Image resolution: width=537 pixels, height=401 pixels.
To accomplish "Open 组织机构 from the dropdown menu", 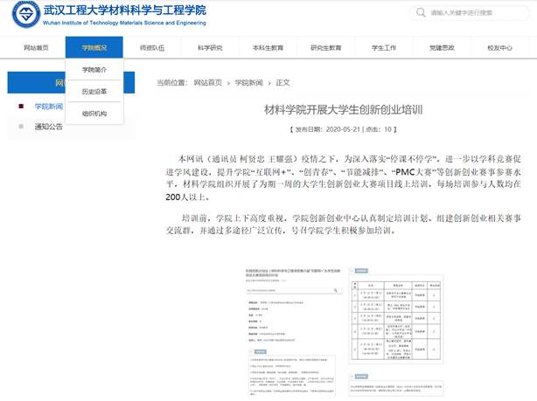I will [94, 114].
